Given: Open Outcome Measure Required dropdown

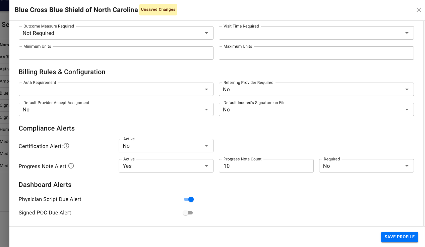Looking at the screenshot, I should point(116,33).
